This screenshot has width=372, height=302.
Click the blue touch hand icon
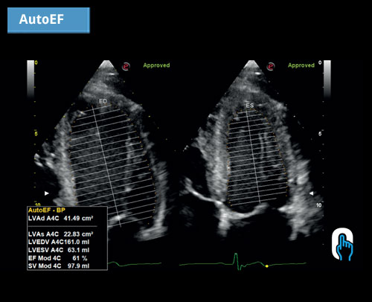(x=343, y=244)
